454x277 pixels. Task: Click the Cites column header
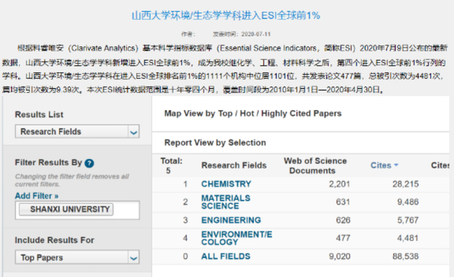click(381, 166)
